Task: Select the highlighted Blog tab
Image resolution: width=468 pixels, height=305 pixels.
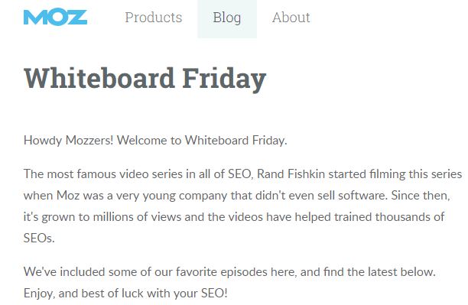Action: [x=227, y=18]
